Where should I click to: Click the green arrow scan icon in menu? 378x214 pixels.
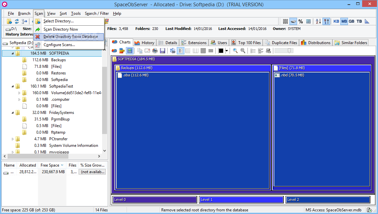38,30
